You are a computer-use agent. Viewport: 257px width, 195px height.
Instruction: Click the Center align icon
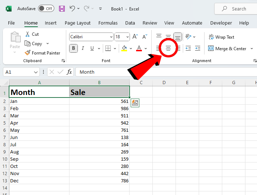[x=168, y=48]
